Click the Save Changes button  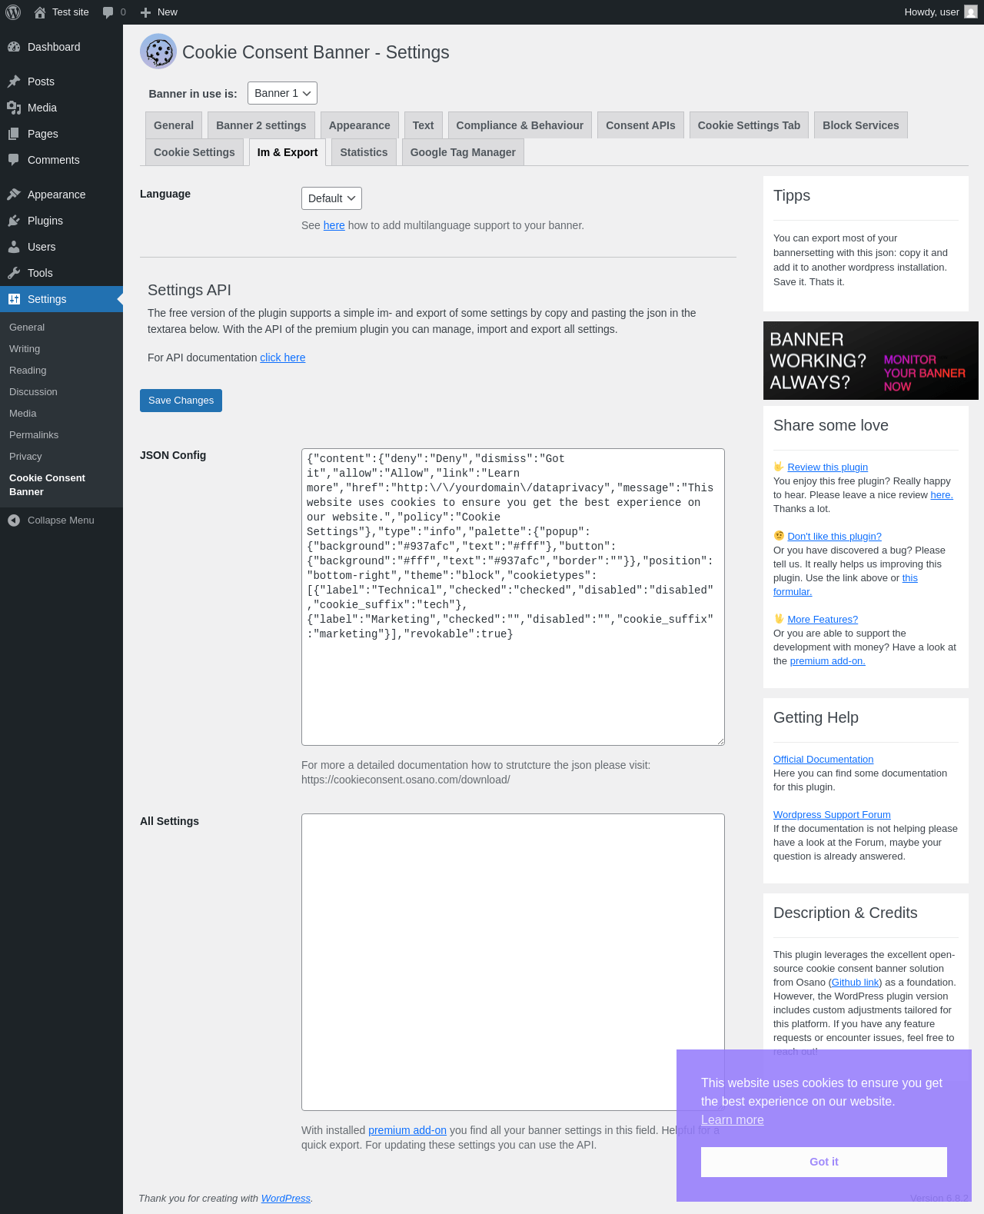(181, 401)
